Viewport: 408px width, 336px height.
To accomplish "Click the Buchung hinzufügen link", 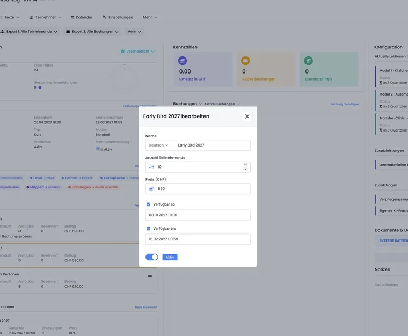I will click(345, 104).
